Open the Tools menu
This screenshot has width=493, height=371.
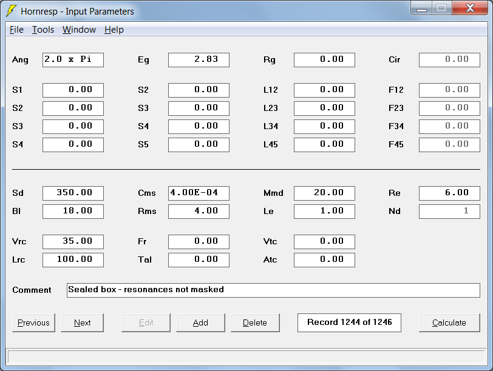[x=43, y=30]
